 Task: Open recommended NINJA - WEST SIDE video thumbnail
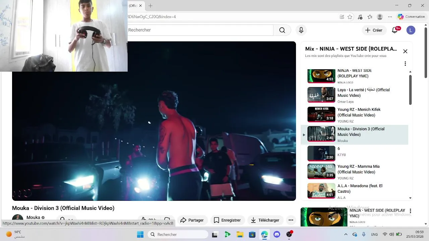pyautogui.click(x=324, y=217)
